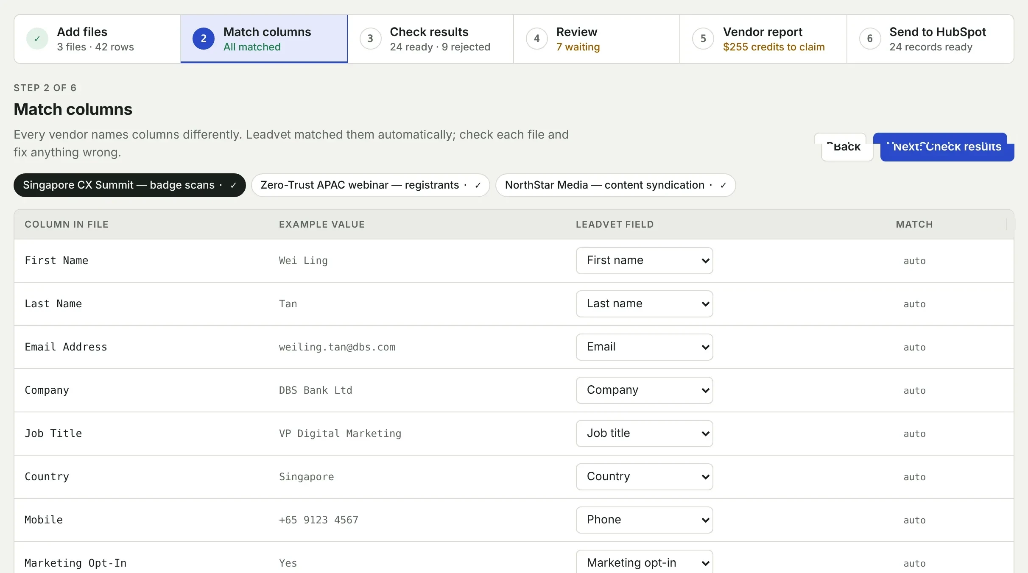
Task: Click the 'auto' match label in the Job Title row
Action: pyautogui.click(x=914, y=434)
